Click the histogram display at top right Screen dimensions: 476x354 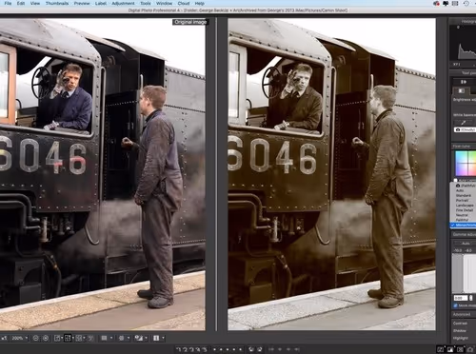click(x=464, y=43)
